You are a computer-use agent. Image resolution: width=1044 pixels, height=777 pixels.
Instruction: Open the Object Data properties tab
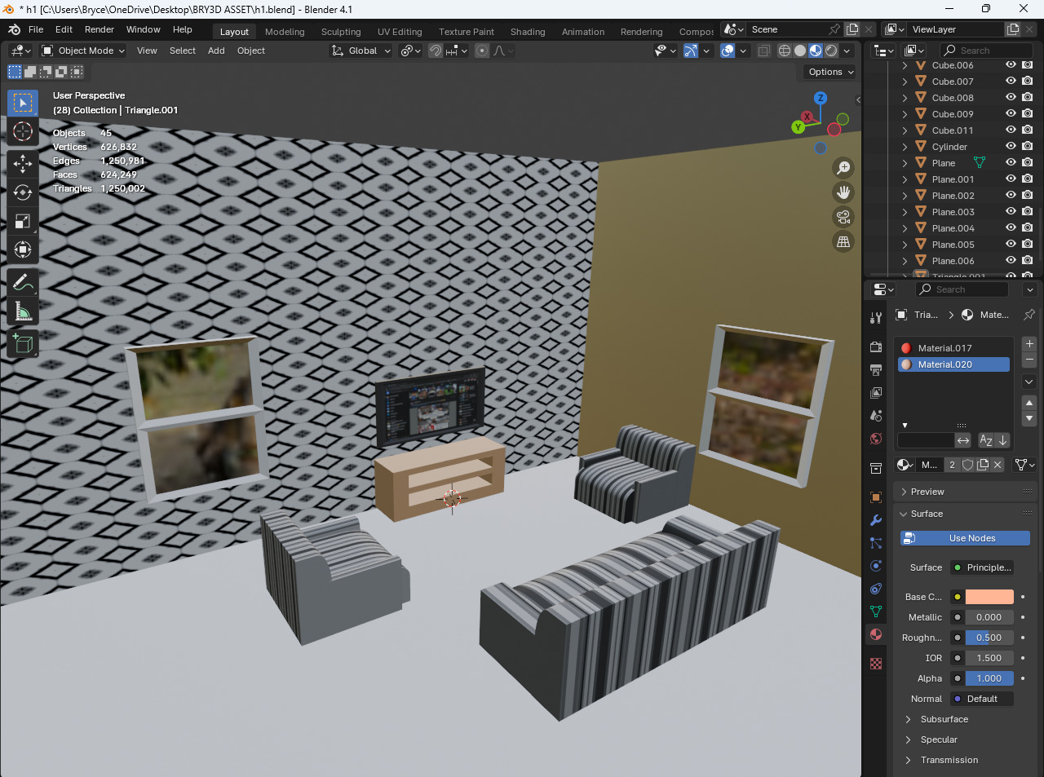pyautogui.click(x=876, y=611)
